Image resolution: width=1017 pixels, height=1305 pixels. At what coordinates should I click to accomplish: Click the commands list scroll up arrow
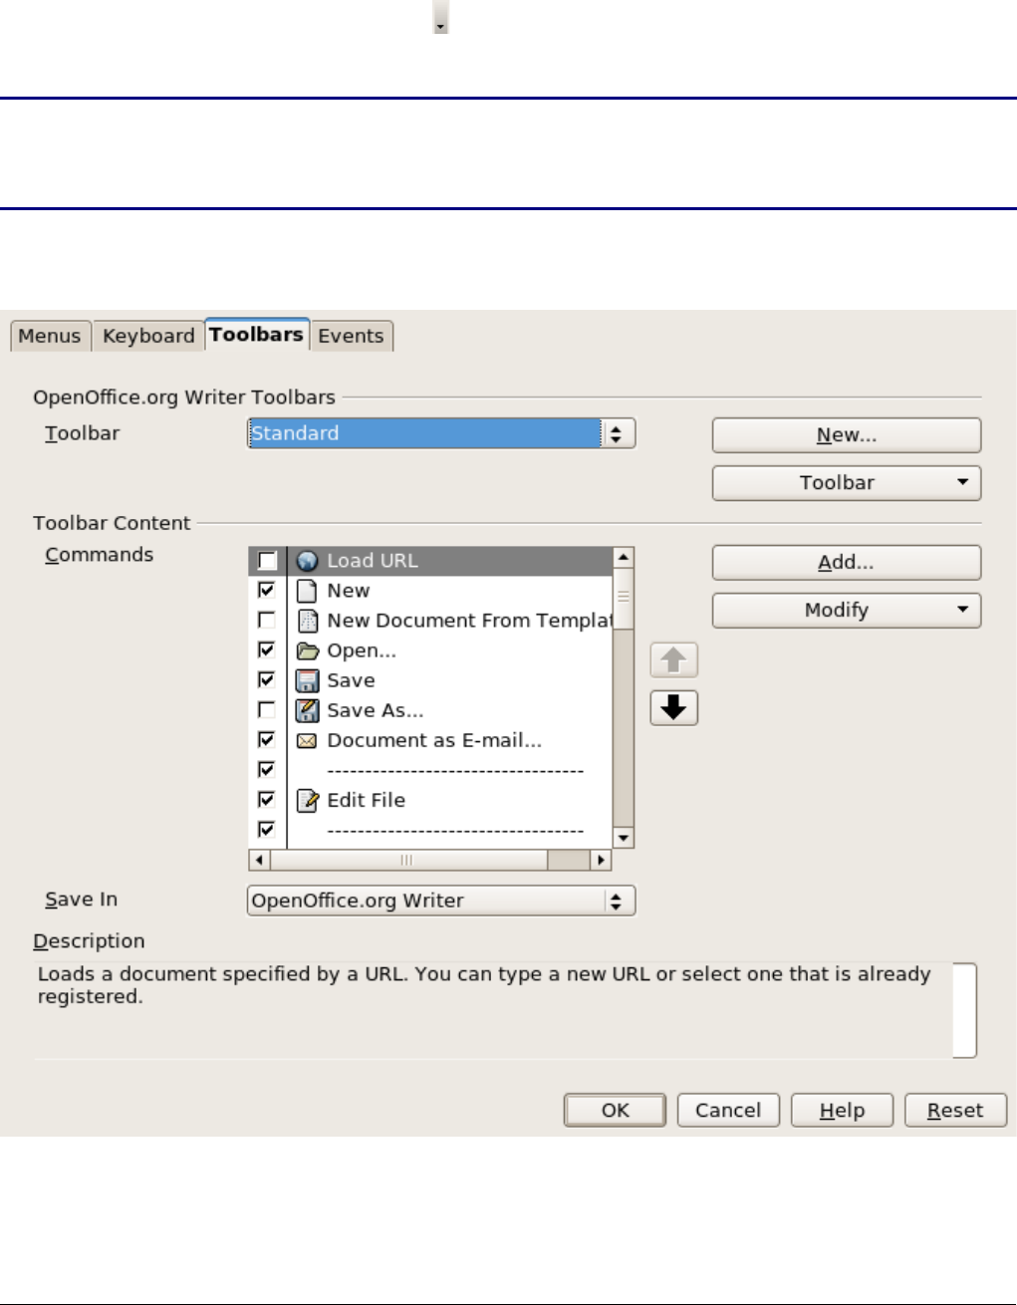point(624,558)
